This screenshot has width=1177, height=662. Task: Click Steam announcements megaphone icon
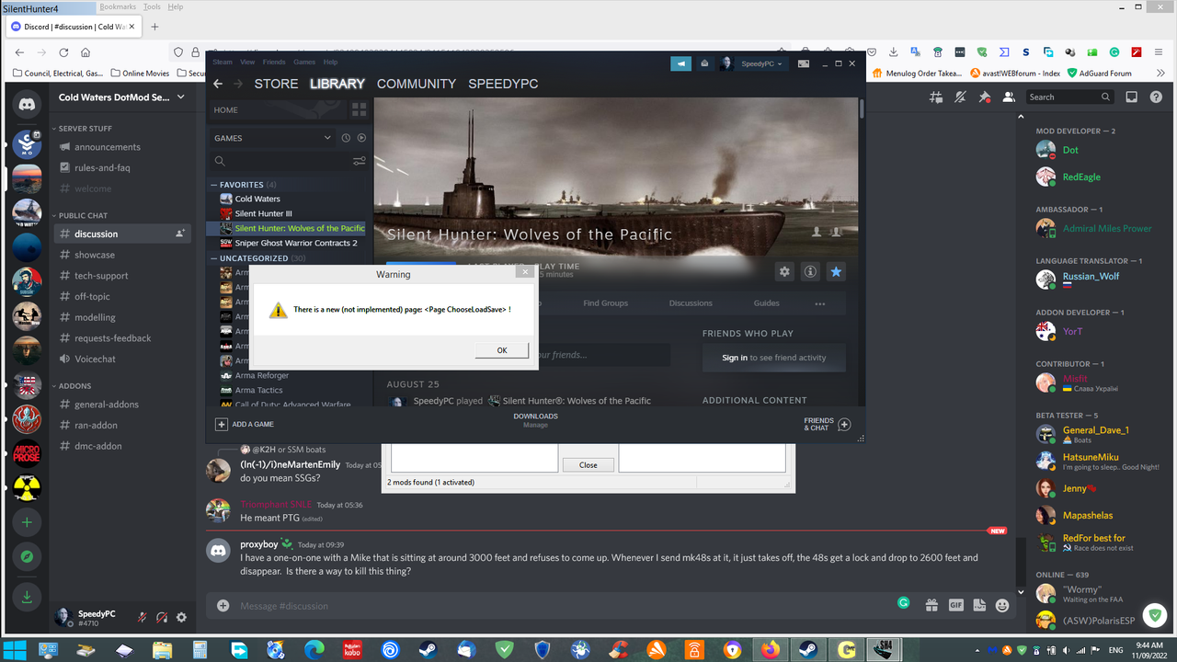680,63
